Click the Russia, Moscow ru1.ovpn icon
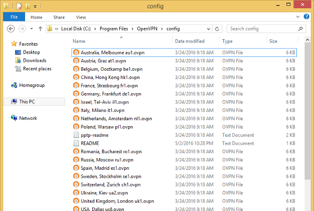This screenshot has height=211, width=314. [76, 160]
